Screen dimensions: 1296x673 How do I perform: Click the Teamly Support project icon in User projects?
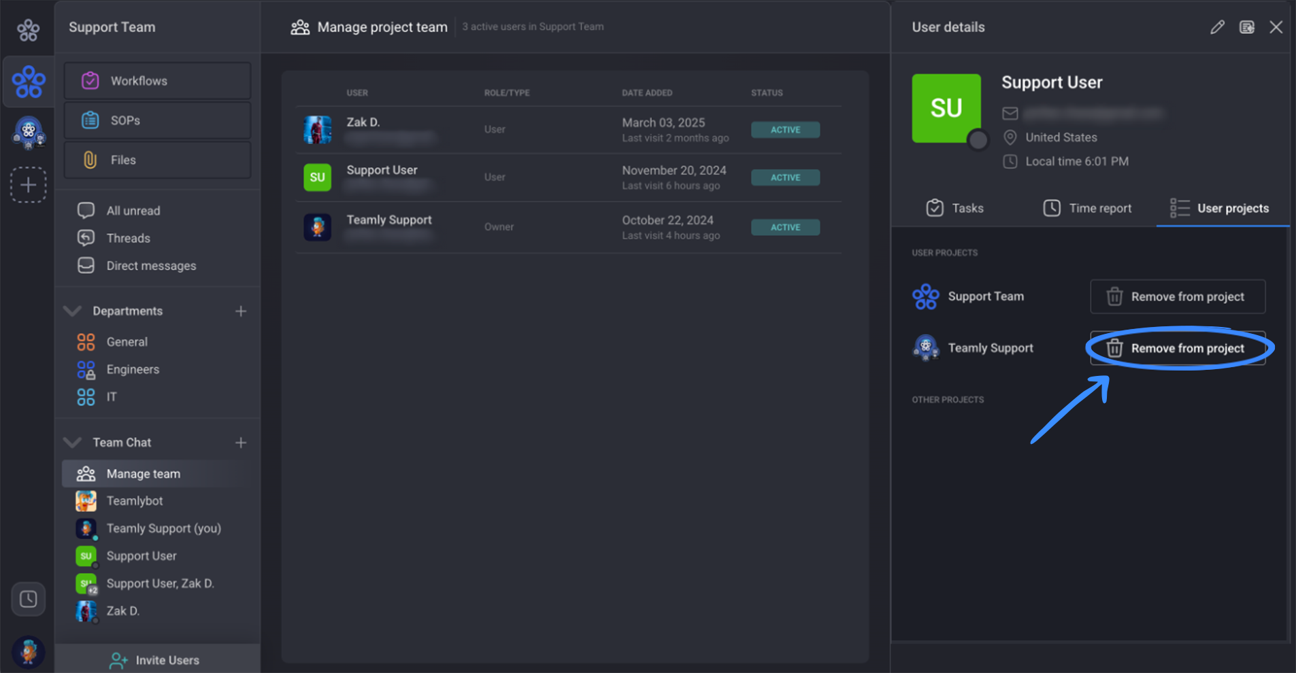tap(926, 348)
